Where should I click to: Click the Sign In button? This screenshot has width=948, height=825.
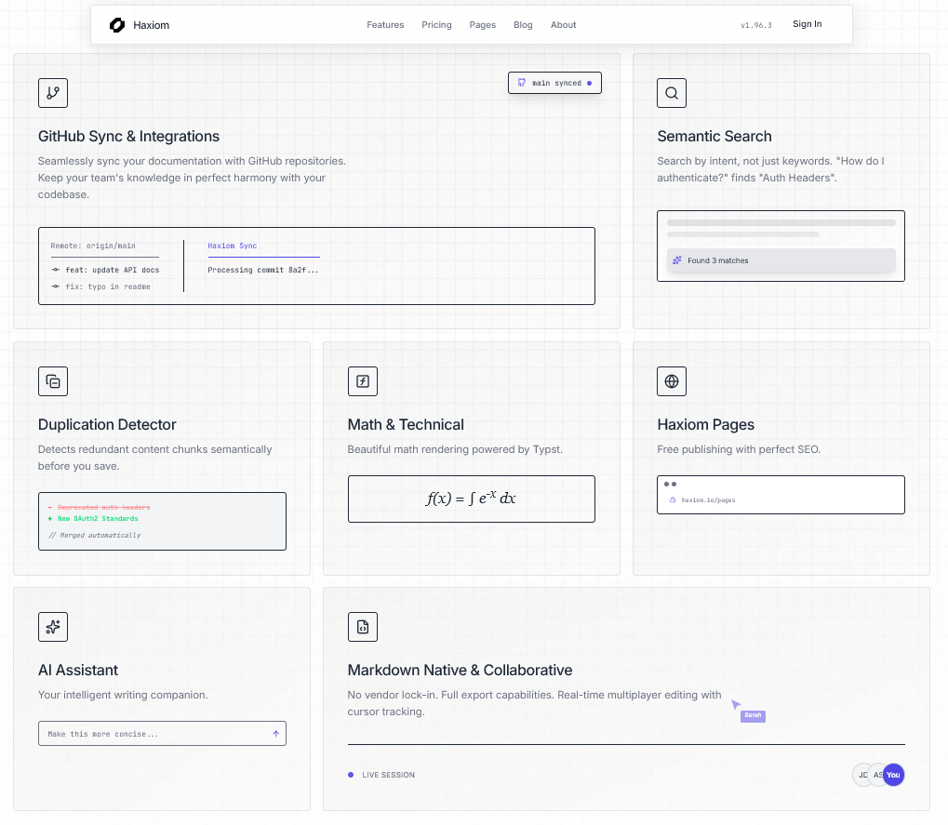[807, 23]
